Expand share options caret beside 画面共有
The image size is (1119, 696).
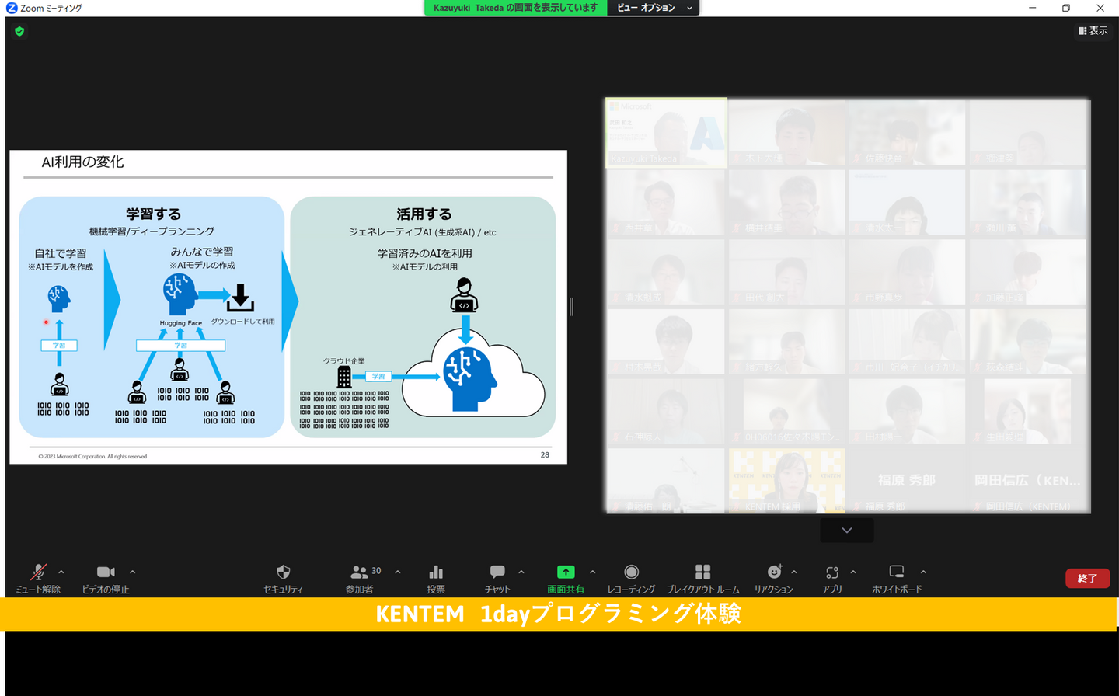click(593, 572)
